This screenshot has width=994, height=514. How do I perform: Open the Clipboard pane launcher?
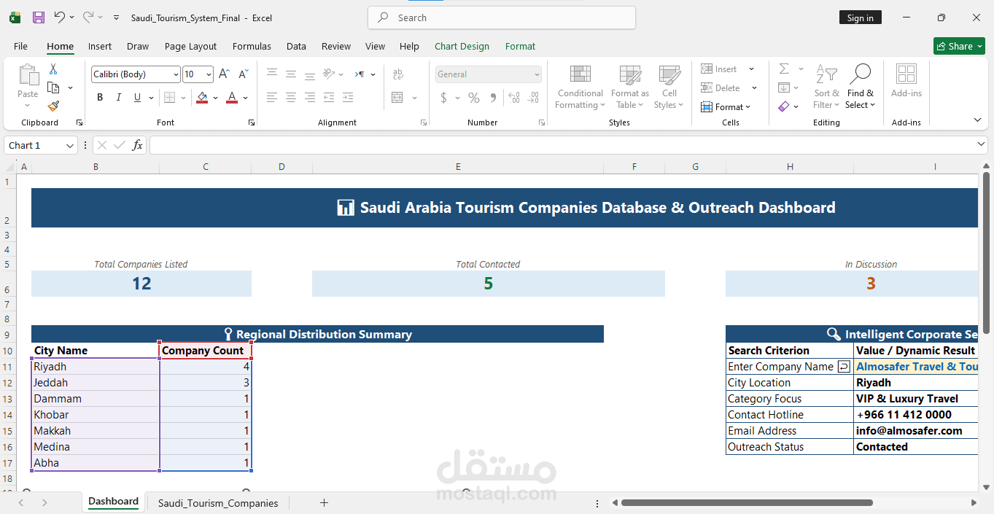click(79, 122)
